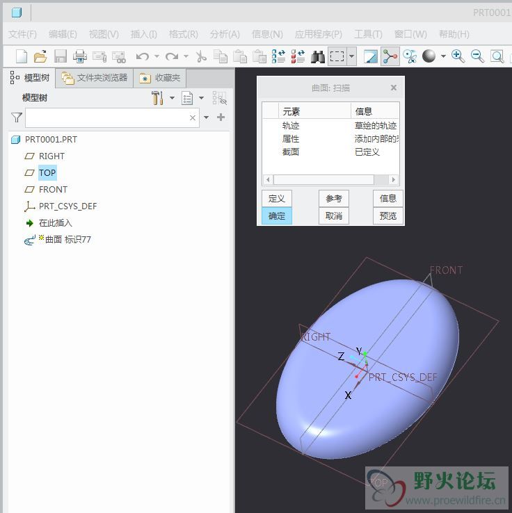512x513 pixels.
Task: Confirm with the 确定 button
Action: click(x=277, y=216)
